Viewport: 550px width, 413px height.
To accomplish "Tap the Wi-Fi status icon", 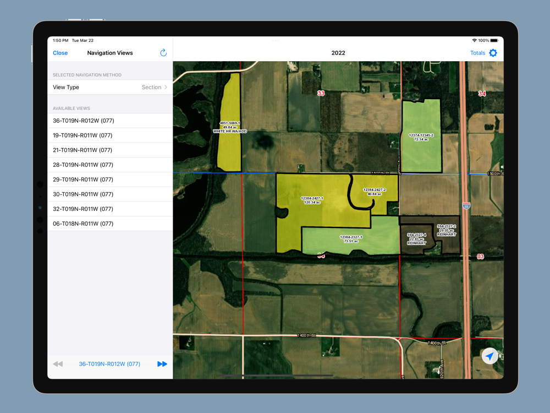I will coord(474,40).
